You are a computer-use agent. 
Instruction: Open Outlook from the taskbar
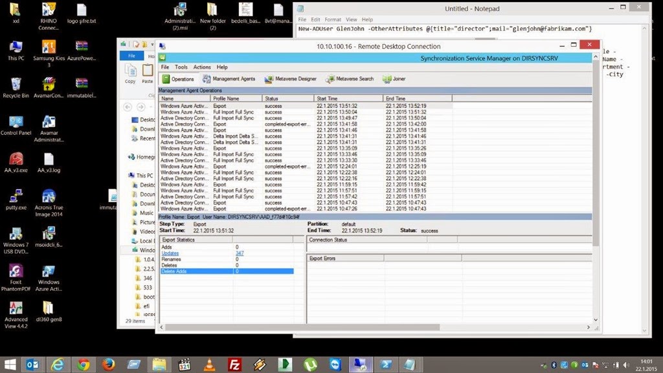tap(32, 365)
